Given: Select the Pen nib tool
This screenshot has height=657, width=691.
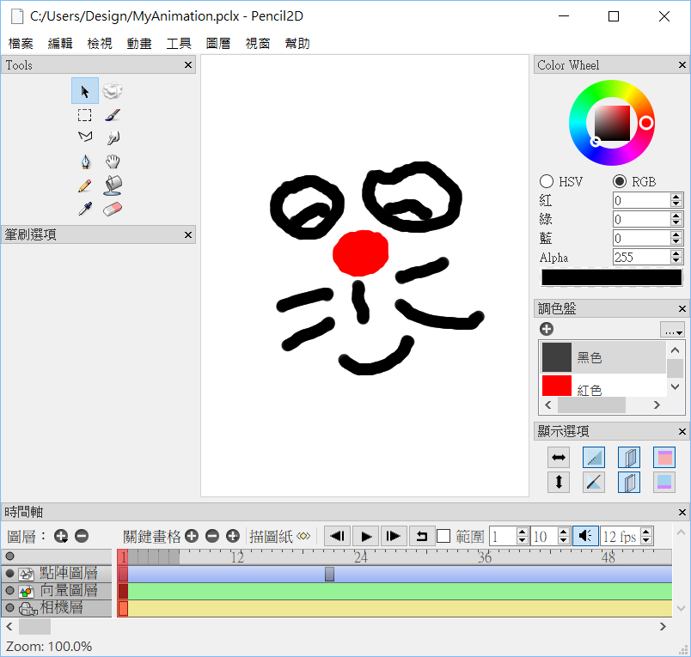Looking at the screenshot, I should [84, 161].
